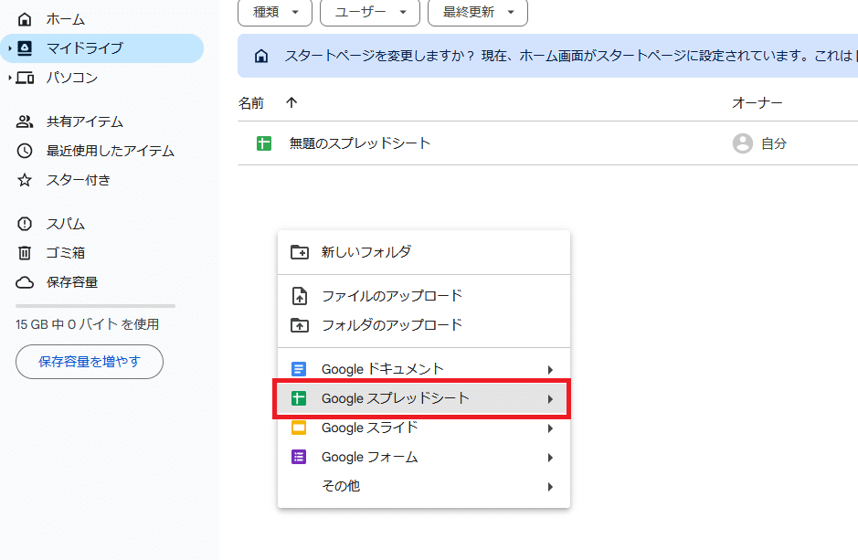Screen dimensions: 858x560
Task: Select the 無題のスプレッドシート file name
Action: tap(359, 143)
